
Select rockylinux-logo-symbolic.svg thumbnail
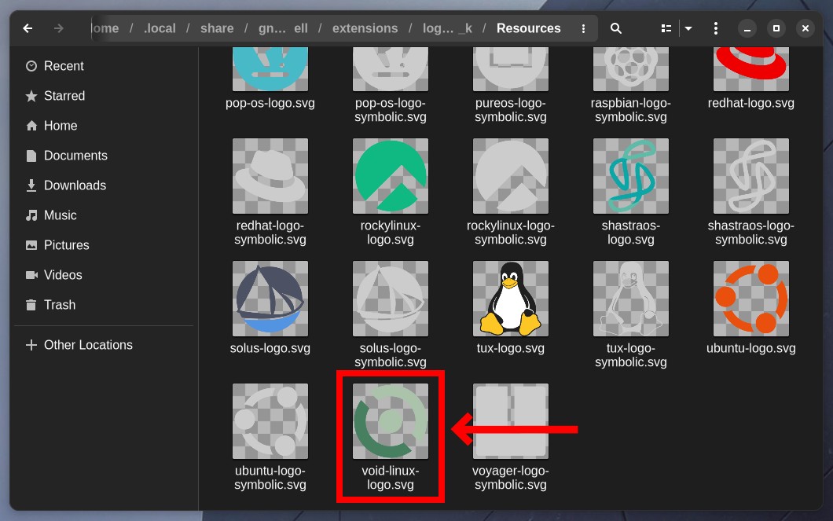pyautogui.click(x=511, y=176)
